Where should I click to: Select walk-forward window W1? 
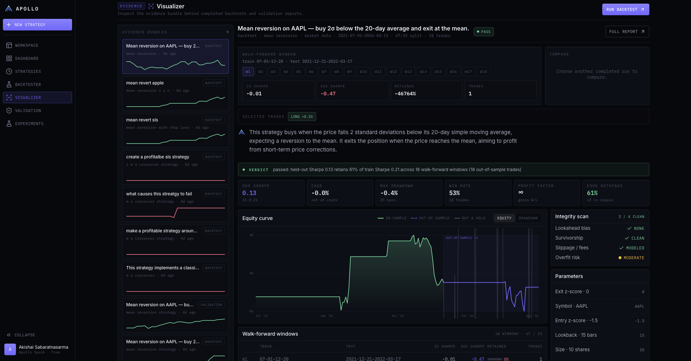[248, 72]
